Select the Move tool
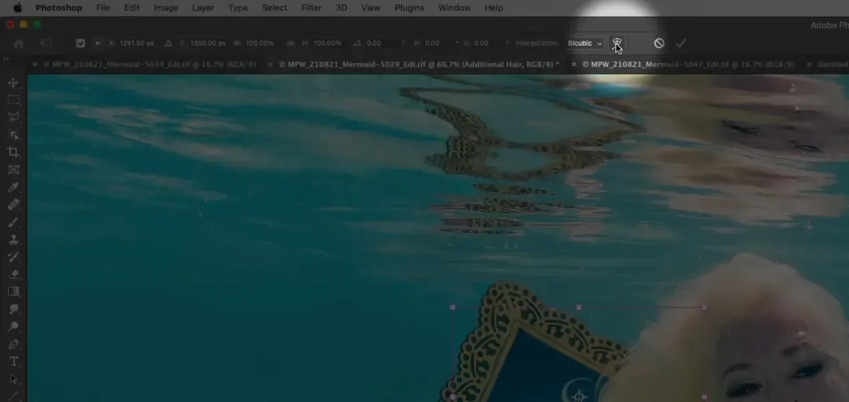The image size is (849, 402). pos(13,83)
